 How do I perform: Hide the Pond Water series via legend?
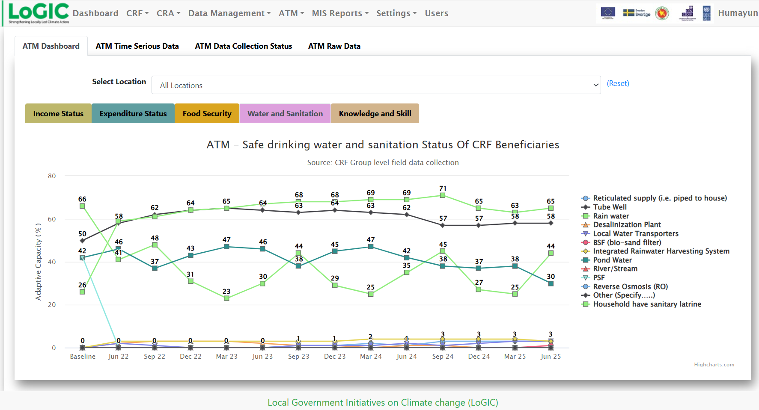click(x=612, y=260)
